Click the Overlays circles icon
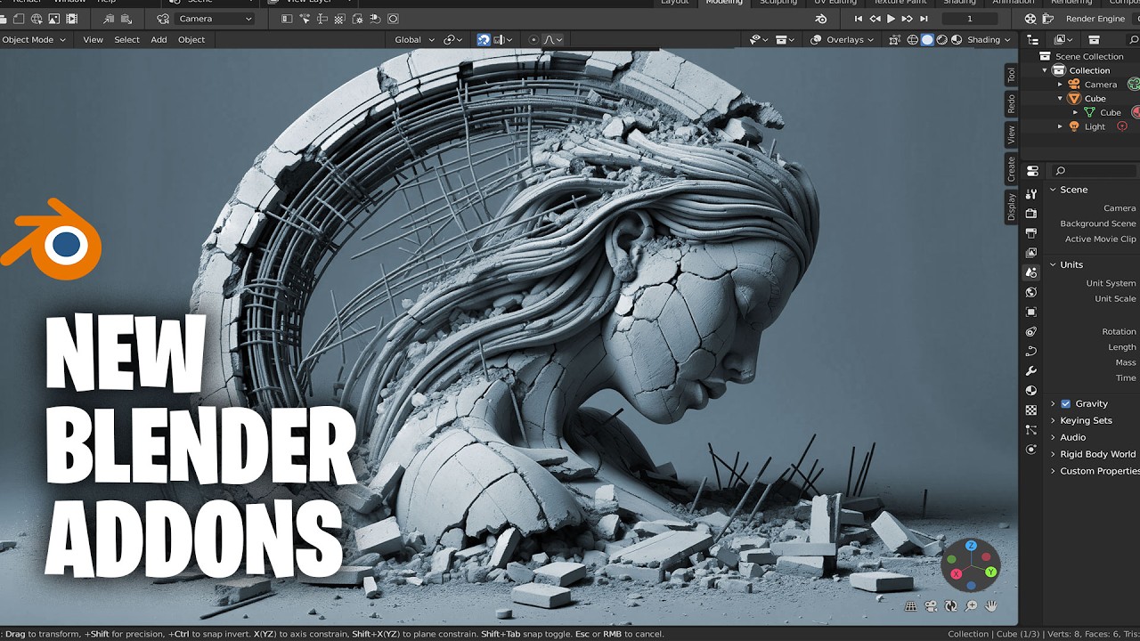The image size is (1140, 641). point(816,39)
